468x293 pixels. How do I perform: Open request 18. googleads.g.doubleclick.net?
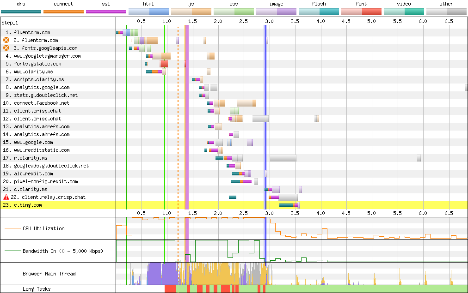tap(46, 166)
